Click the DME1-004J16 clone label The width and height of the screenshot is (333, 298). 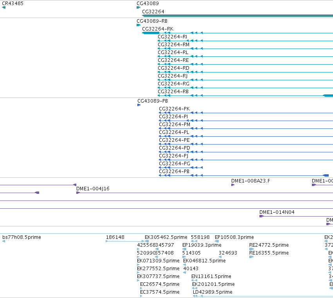point(93,189)
